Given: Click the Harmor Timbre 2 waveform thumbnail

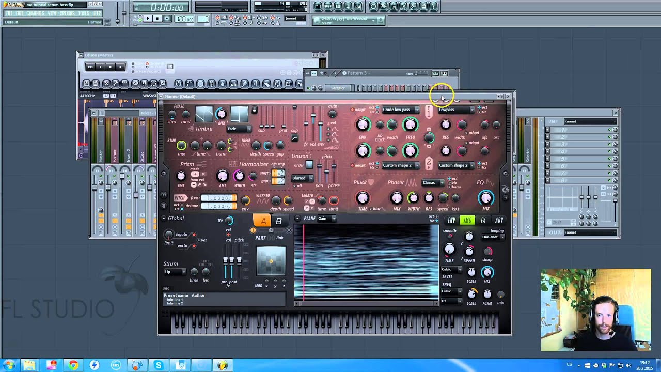Looking at the screenshot, I should click(239, 114).
